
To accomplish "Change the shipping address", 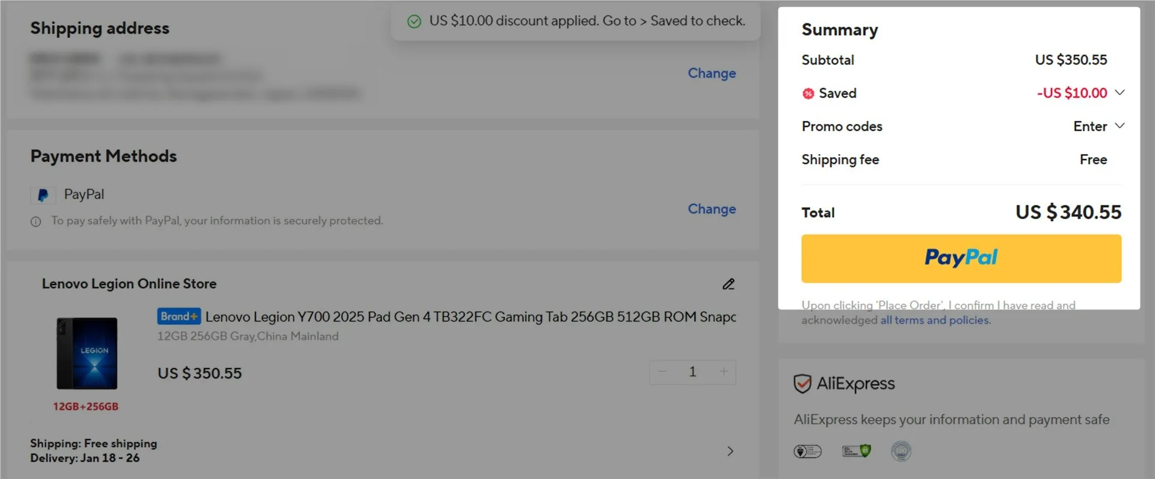I will click(712, 73).
